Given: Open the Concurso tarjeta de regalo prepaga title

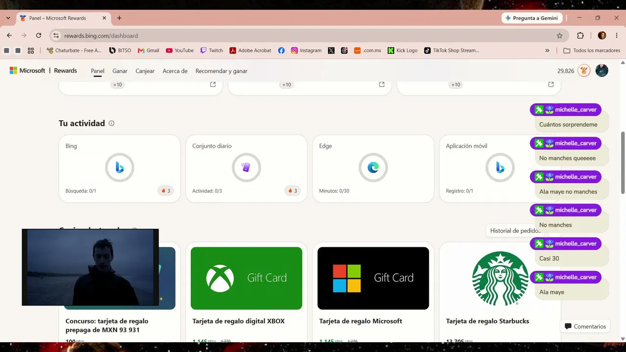Looking at the screenshot, I should point(107,326).
